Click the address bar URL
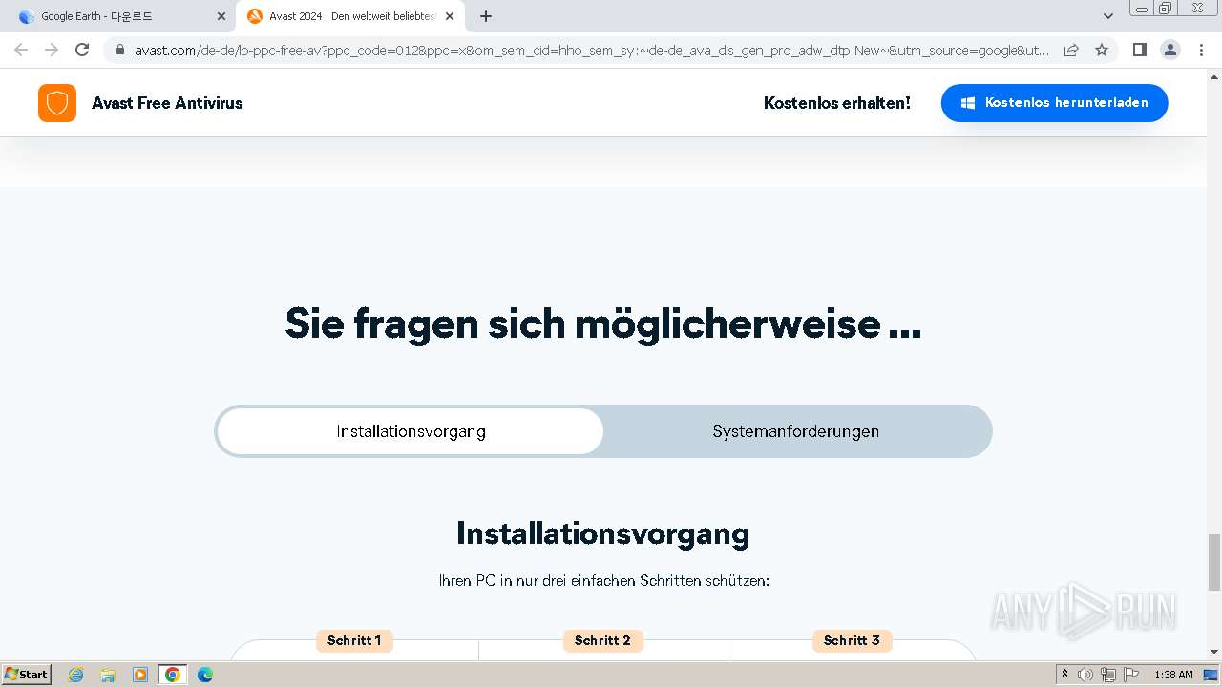The width and height of the screenshot is (1222, 687). tap(592, 50)
